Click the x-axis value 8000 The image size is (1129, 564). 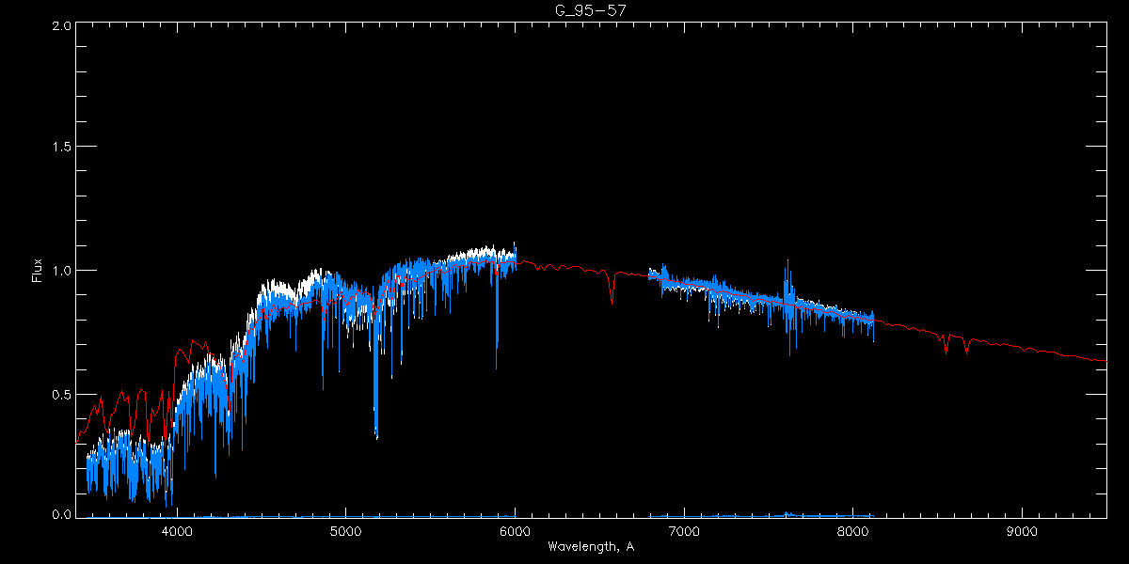pyautogui.click(x=853, y=532)
